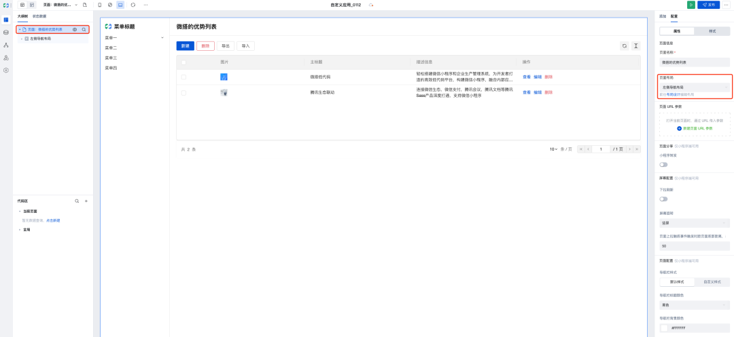Select the 属性 segment
This screenshot has height=337, width=734.
tap(677, 31)
